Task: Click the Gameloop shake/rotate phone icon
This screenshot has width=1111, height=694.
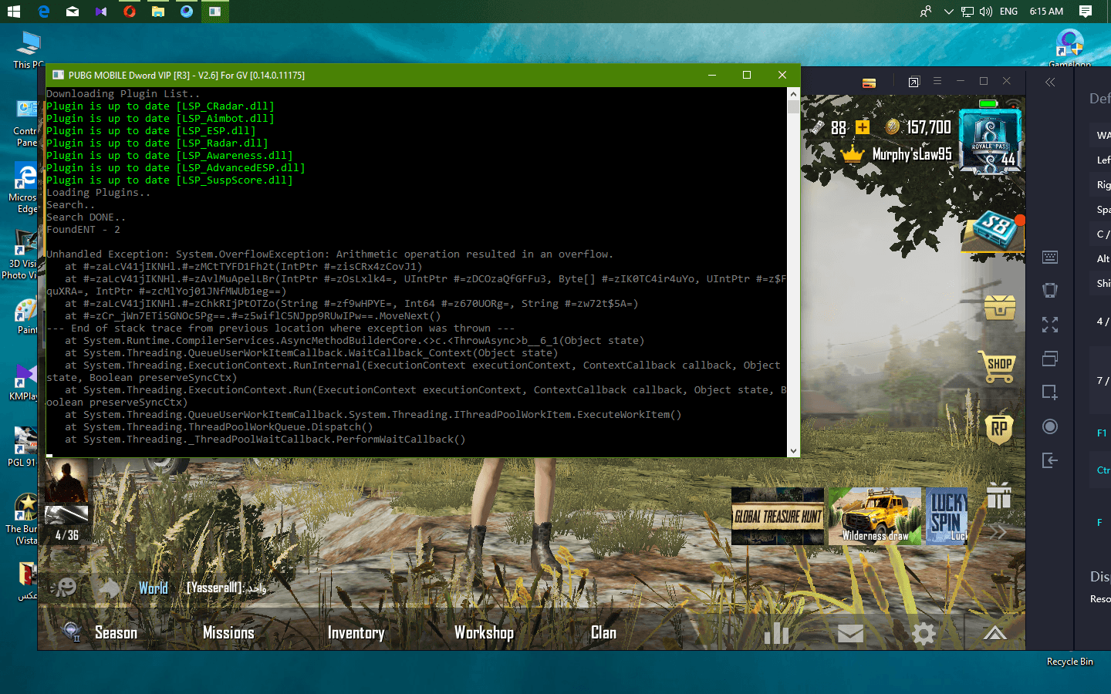Action: point(1050,291)
